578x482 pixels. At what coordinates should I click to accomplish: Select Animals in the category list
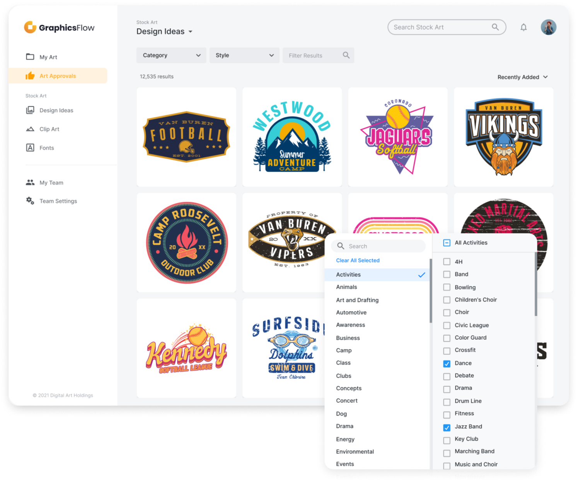(x=346, y=287)
